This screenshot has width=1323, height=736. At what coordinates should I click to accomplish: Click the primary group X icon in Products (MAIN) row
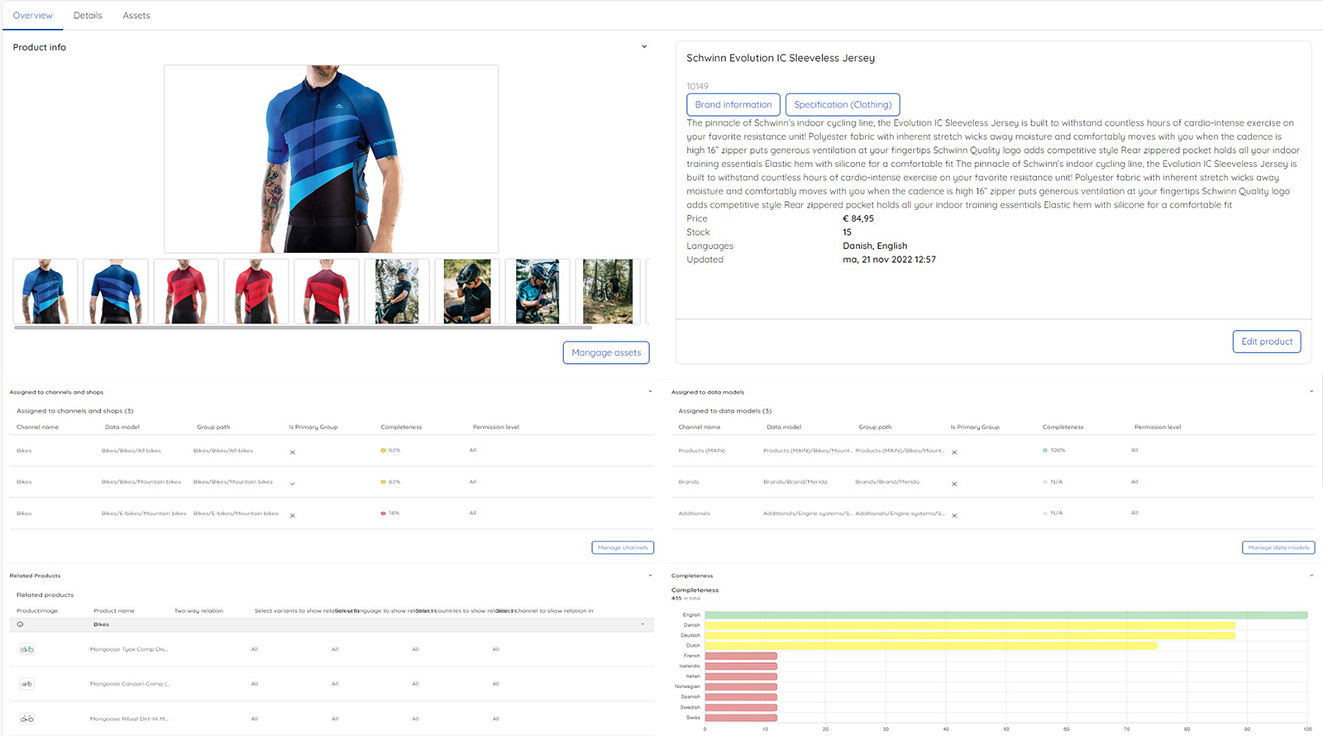pos(954,452)
